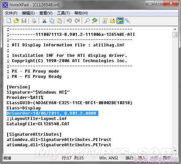Maximize the NoteXPad window
Screen dimensions: 181x164
pyautogui.click(x=159, y=4)
